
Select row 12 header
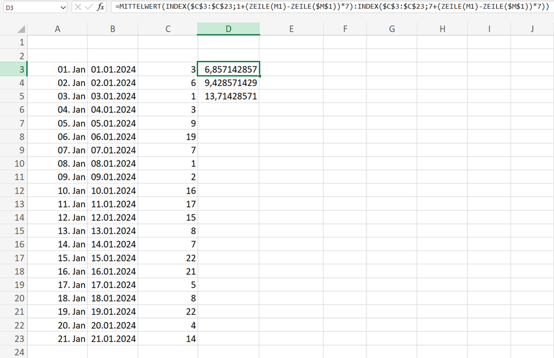coord(14,191)
